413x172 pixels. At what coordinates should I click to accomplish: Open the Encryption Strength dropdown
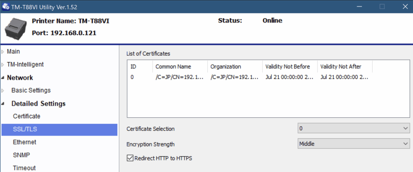click(x=354, y=143)
